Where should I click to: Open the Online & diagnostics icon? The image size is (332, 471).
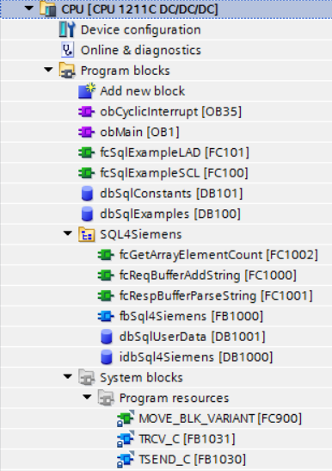(68, 50)
